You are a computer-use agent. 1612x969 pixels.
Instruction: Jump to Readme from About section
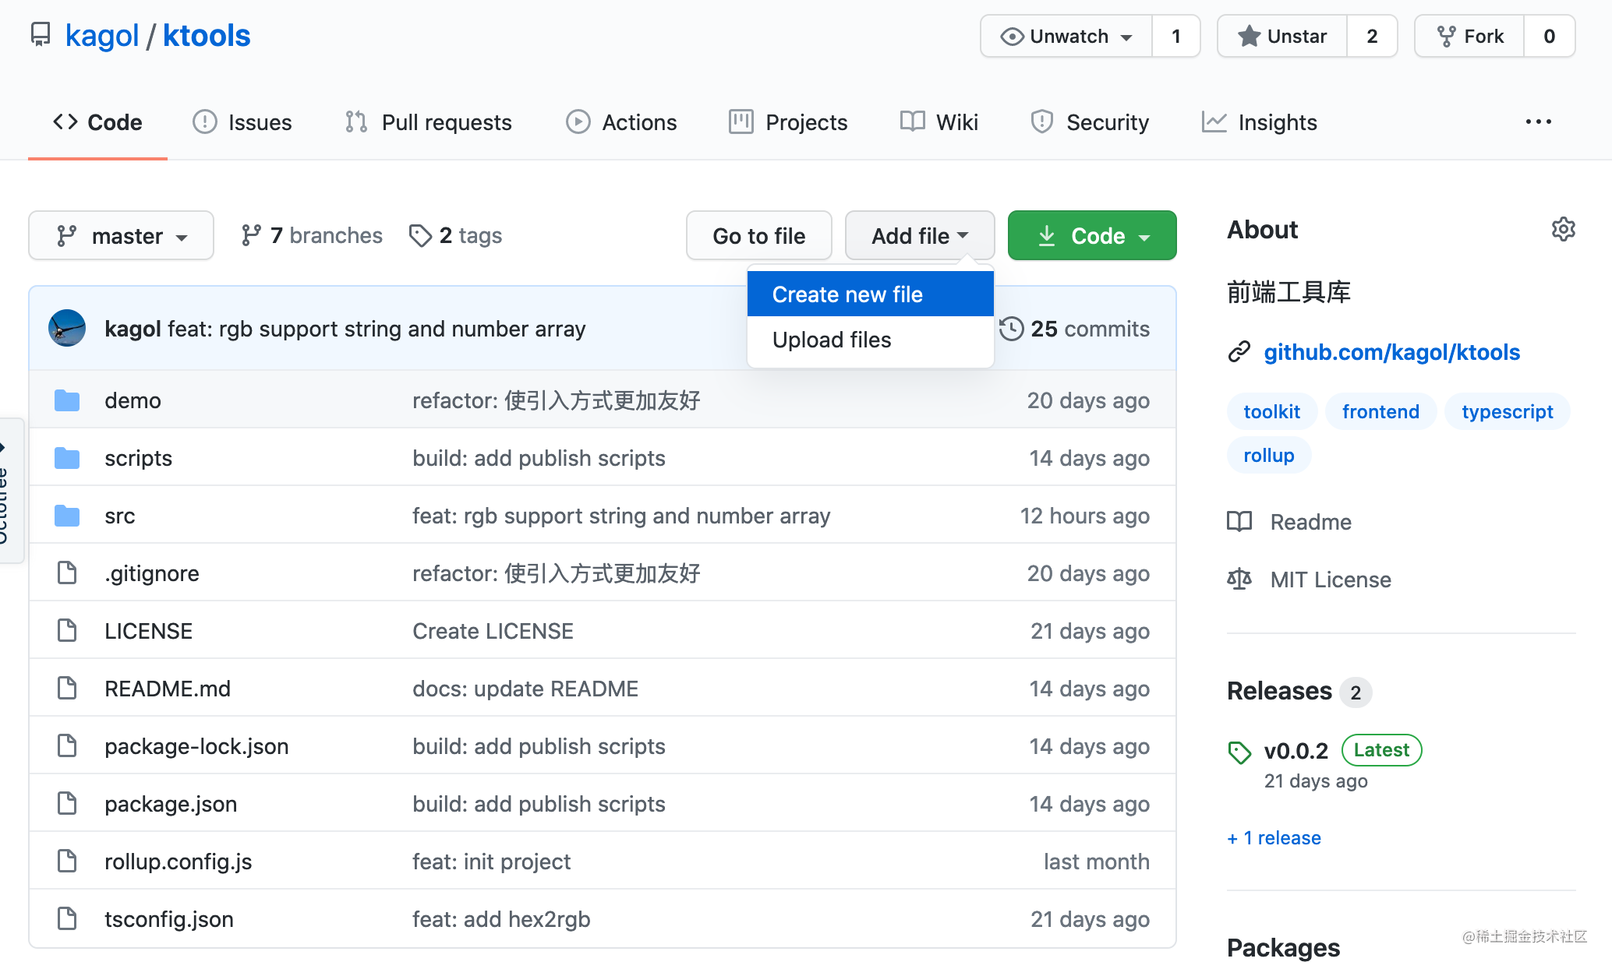tap(1289, 522)
